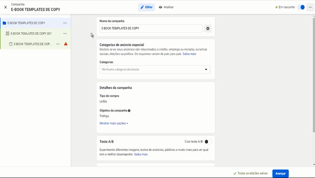
Task: Open the top-right more options ellipsis
Action: point(310,7)
